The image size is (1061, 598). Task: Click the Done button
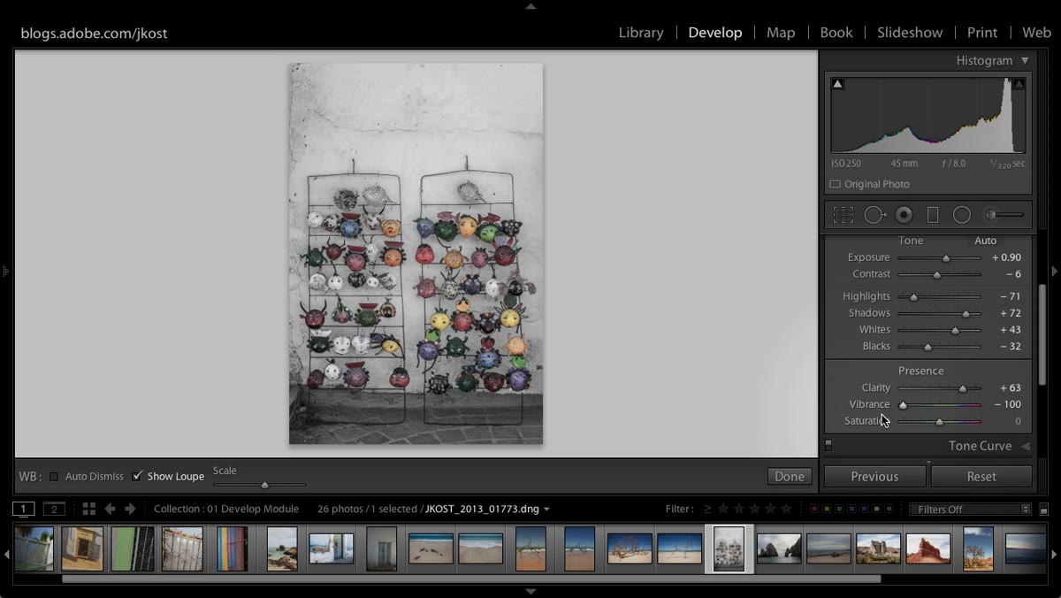(790, 476)
